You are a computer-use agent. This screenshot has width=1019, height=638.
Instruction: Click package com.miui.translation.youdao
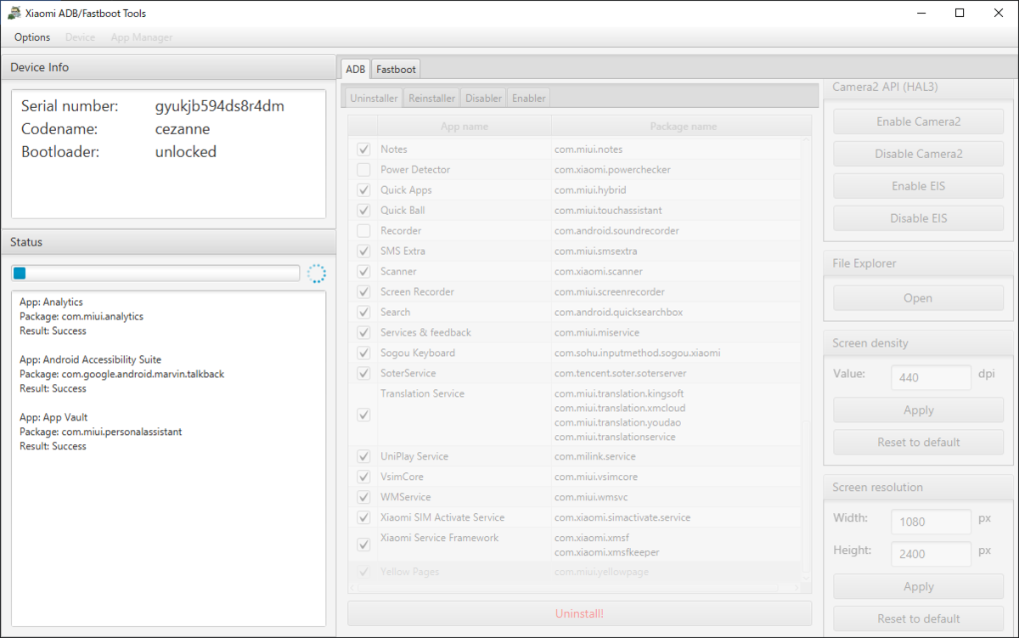(617, 422)
